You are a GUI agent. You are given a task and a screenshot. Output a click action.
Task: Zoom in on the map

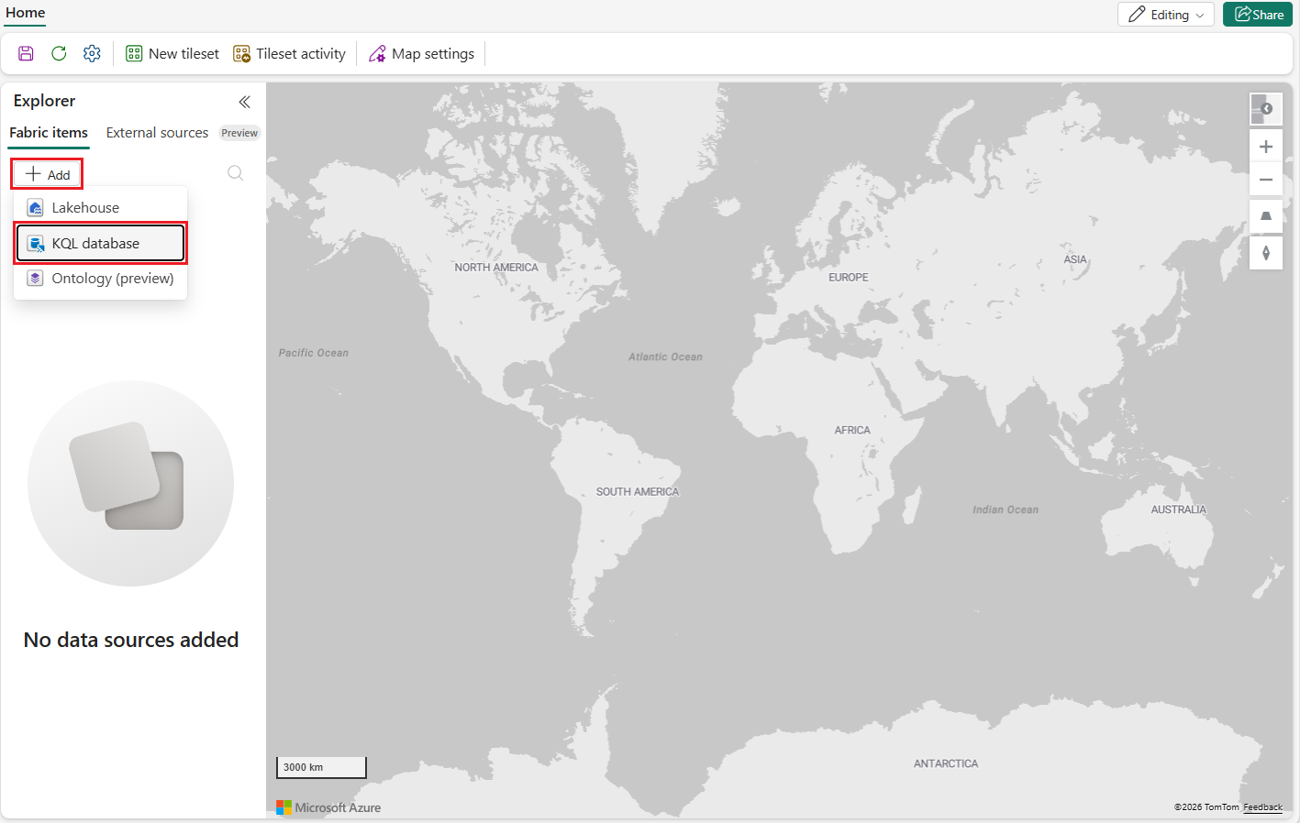(1266, 146)
